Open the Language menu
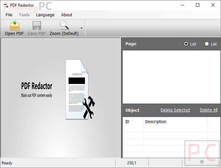This screenshot has width=221, height=168. click(x=45, y=15)
